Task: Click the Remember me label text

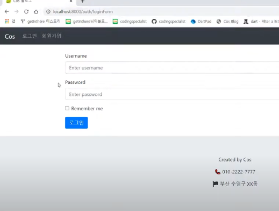Action: pyautogui.click(x=87, y=109)
